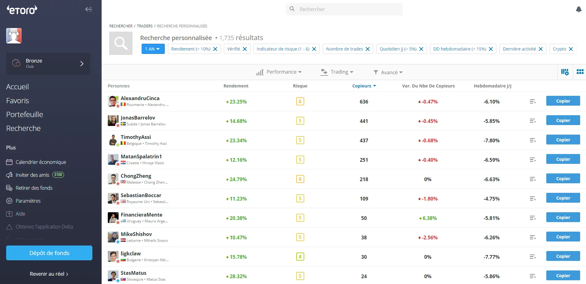
Task: Switch to grid view icon
Action: [x=580, y=72]
